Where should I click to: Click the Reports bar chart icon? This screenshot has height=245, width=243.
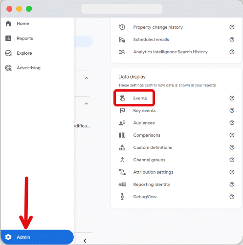coord(8,39)
